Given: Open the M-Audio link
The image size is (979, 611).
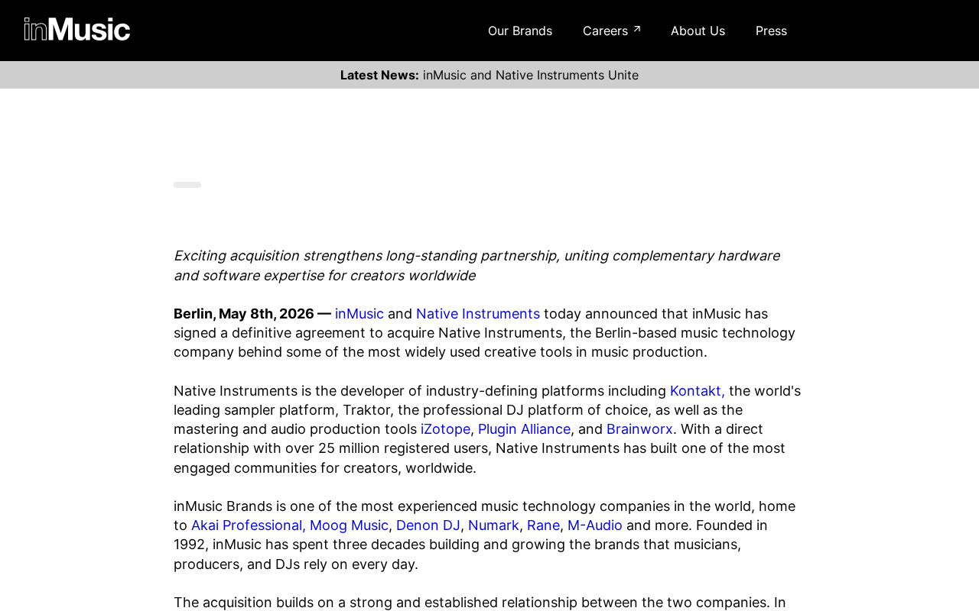Looking at the screenshot, I should click(595, 525).
